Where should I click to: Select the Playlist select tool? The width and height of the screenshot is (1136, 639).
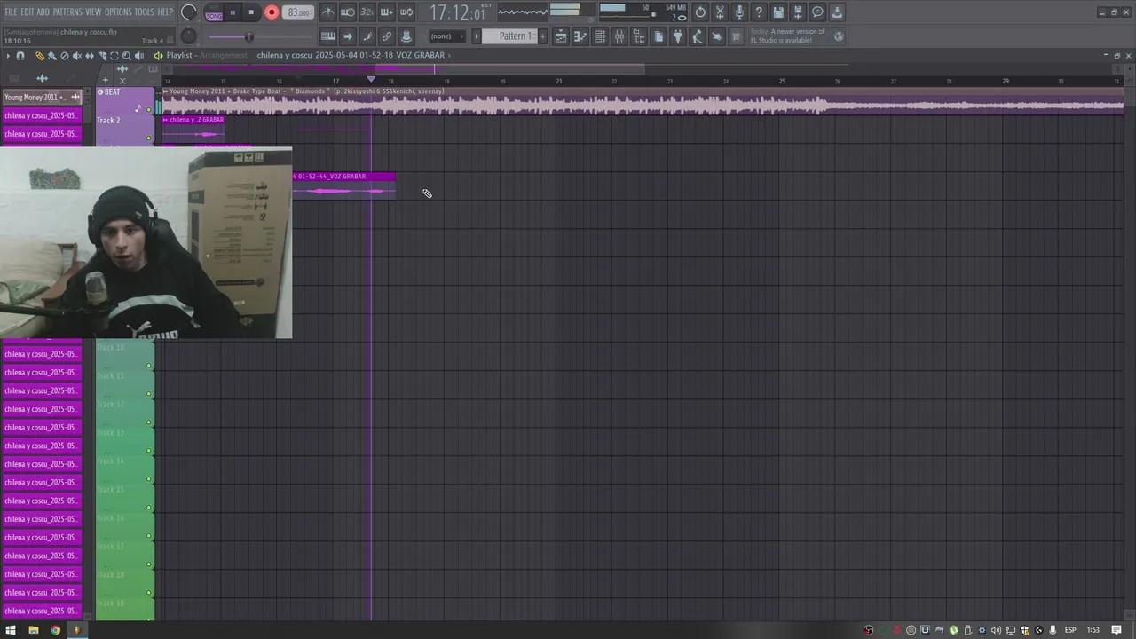pyautogui.click(x=114, y=56)
